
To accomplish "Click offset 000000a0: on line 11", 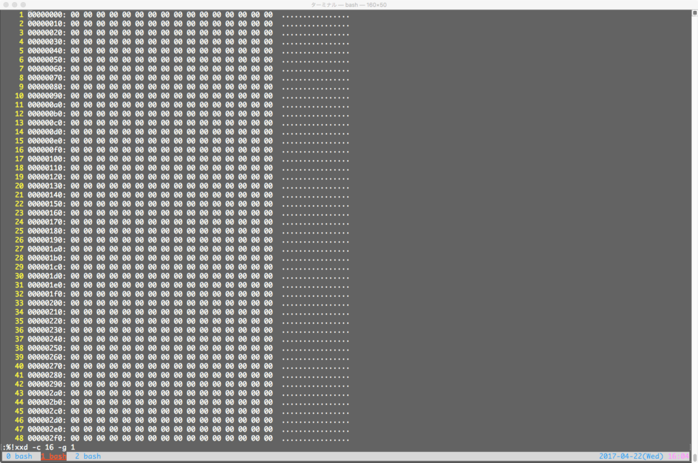I will [47, 105].
